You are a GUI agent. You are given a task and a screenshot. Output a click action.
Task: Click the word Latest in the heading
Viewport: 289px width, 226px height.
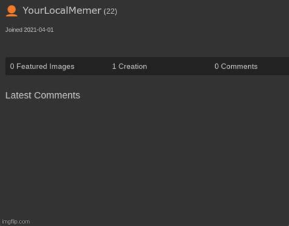18,95
